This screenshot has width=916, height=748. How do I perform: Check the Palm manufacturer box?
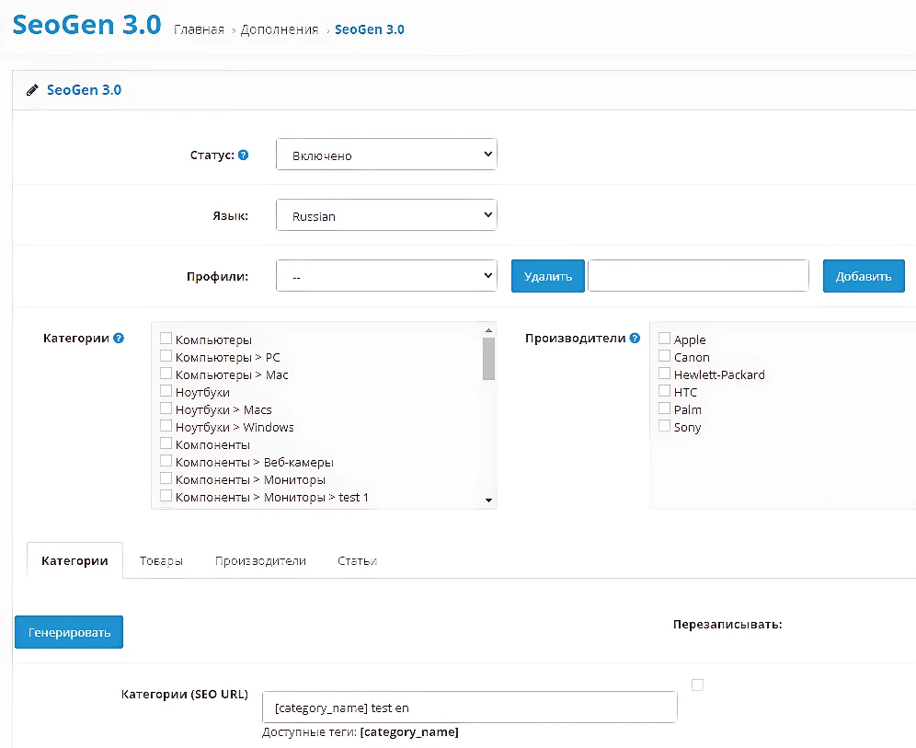(664, 409)
